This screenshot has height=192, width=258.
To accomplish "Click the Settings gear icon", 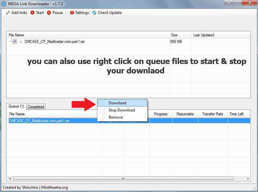I will tap(72, 13).
